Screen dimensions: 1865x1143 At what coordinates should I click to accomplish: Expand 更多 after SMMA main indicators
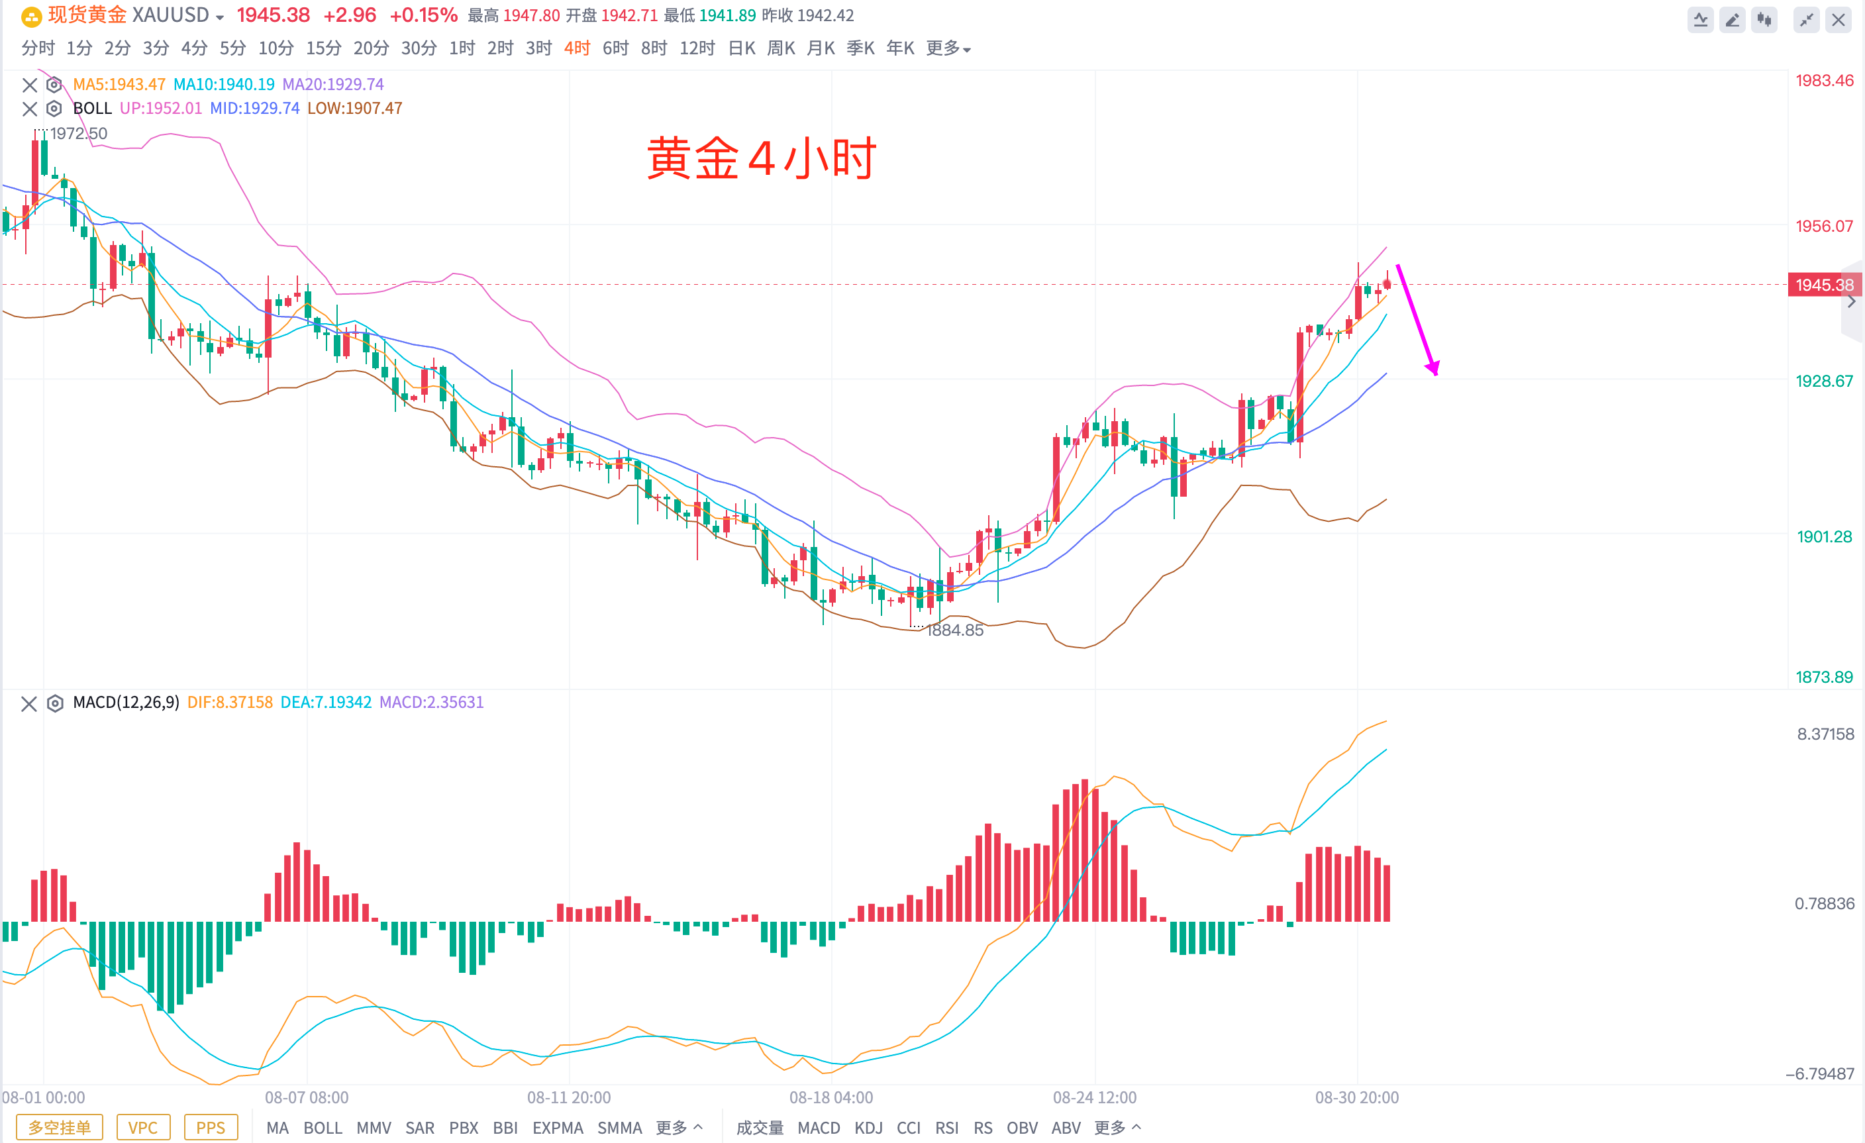point(678,1127)
